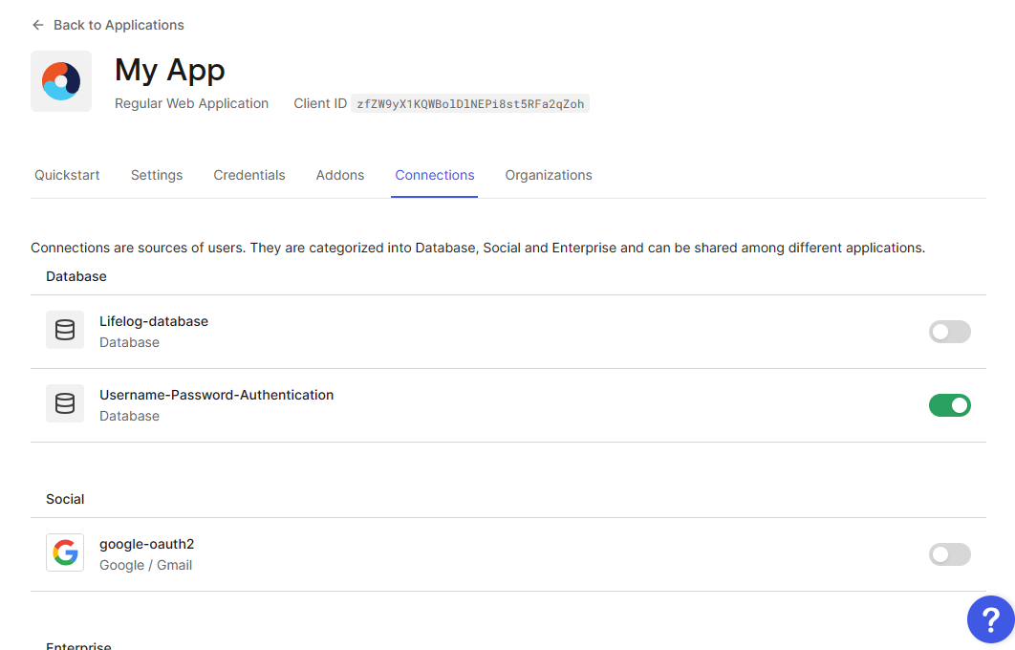Open the Settings tab
Image resolution: width=1015 pixels, height=650 pixels.
tap(157, 175)
